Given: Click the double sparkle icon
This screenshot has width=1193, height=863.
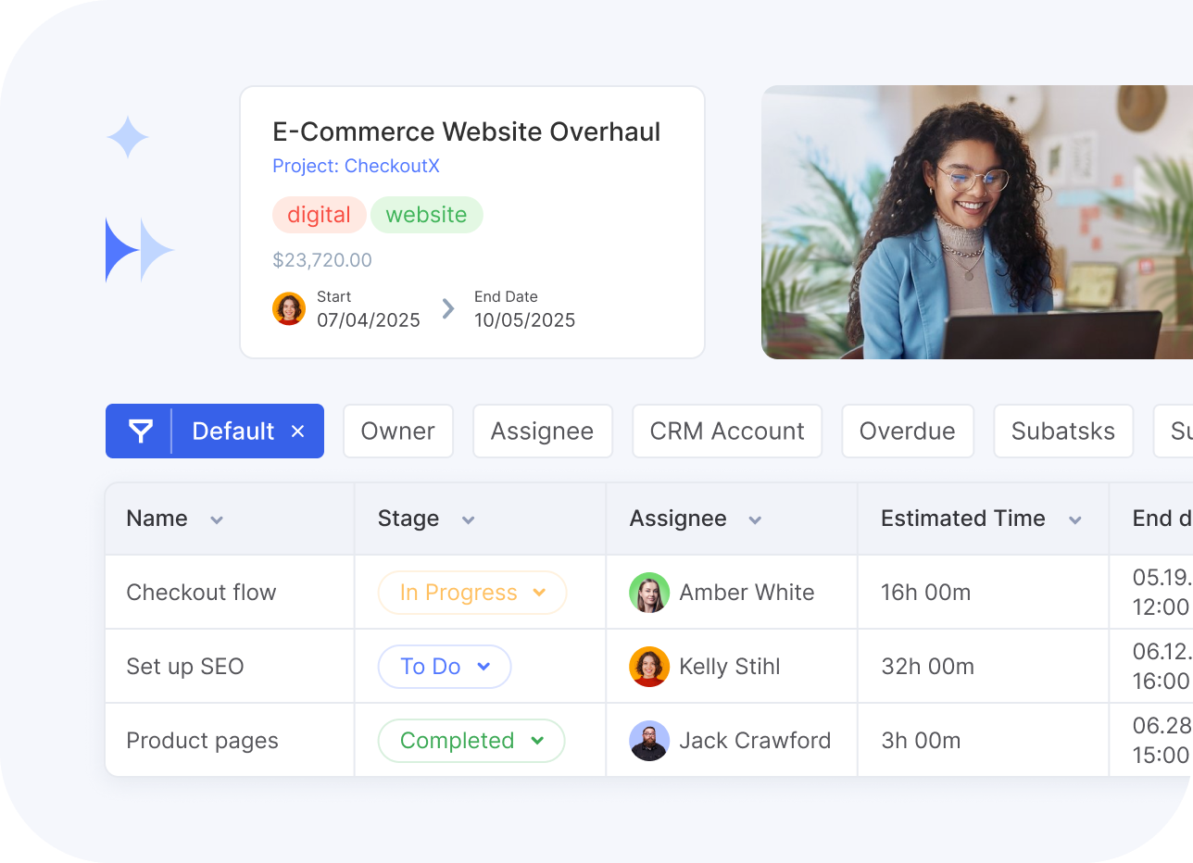Looking at the screenshot, I should [x=140, y=250].
